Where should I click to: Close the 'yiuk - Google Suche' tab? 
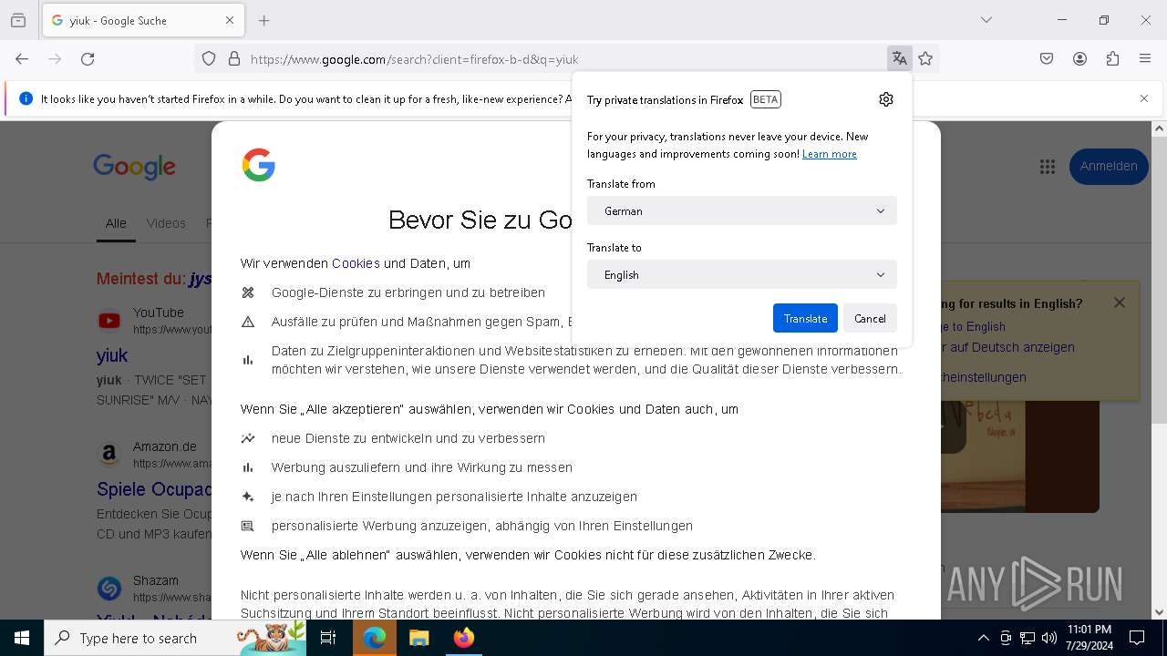(x=230, y=20)
